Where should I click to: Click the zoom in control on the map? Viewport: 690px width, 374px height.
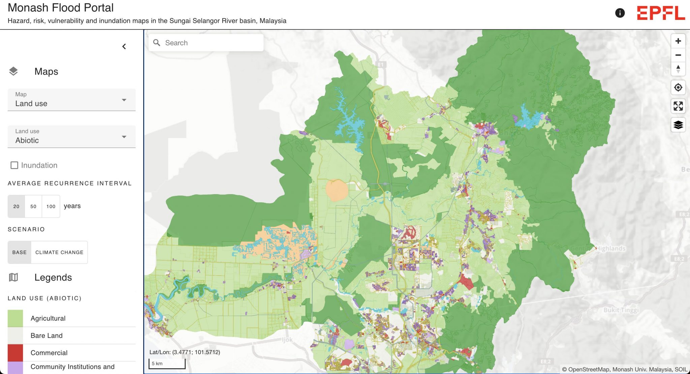click(x=678, y=41)
